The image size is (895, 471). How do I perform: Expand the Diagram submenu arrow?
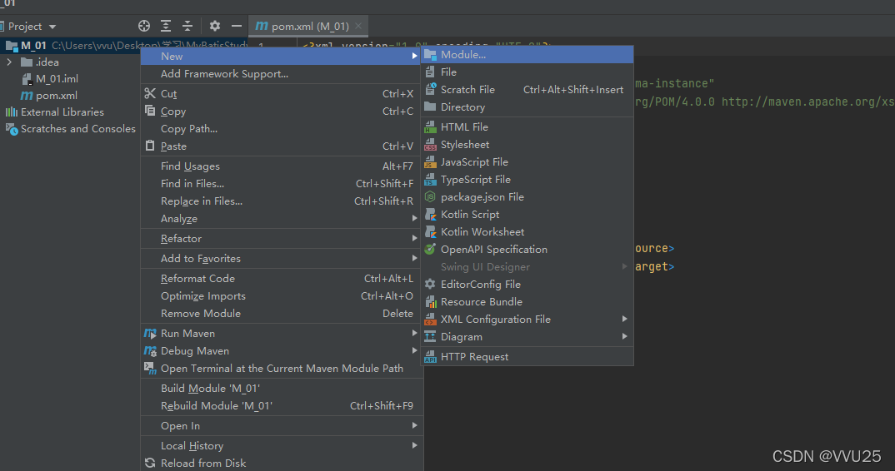click(624, 336)
